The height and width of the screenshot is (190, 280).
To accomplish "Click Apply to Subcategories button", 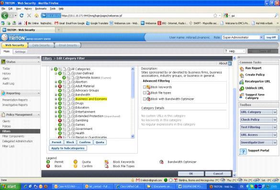I will (x=68, y=148).
